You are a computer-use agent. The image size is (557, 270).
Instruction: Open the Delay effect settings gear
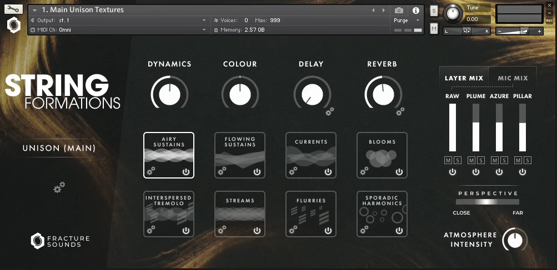click(x=330, y=111)
